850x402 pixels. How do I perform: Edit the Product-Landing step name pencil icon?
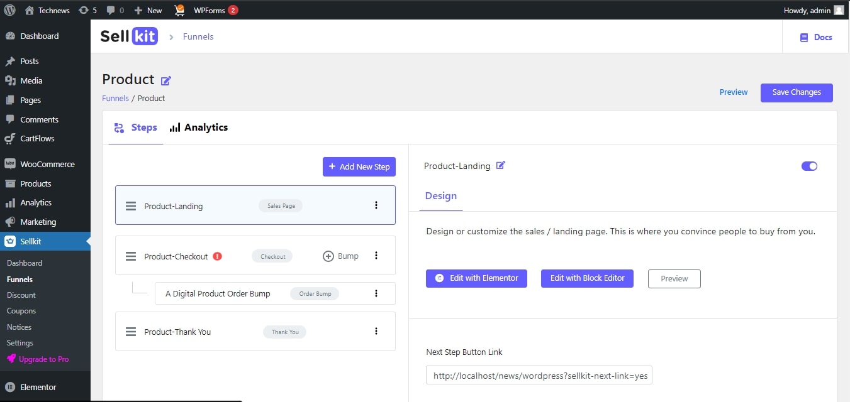coord(501,166)
